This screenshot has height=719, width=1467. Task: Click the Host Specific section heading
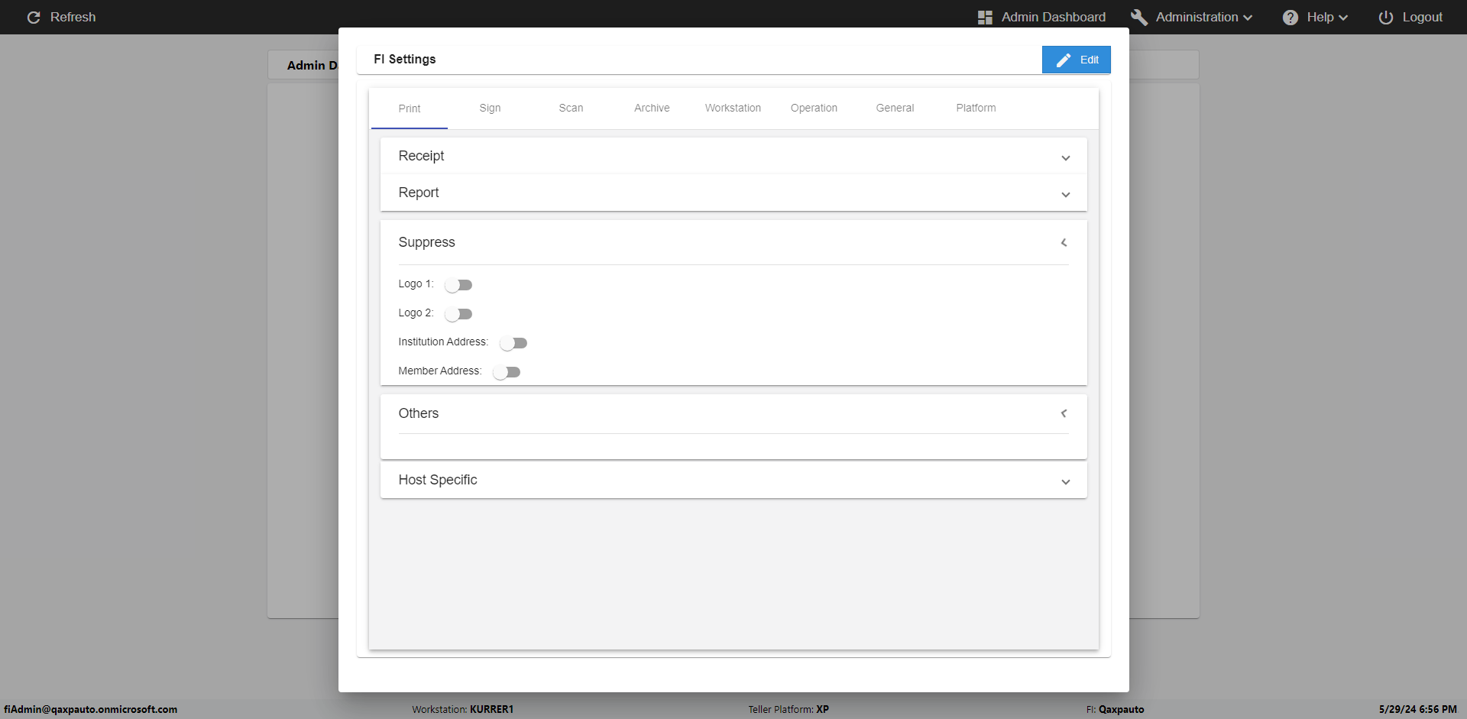(x=438, y=480)
